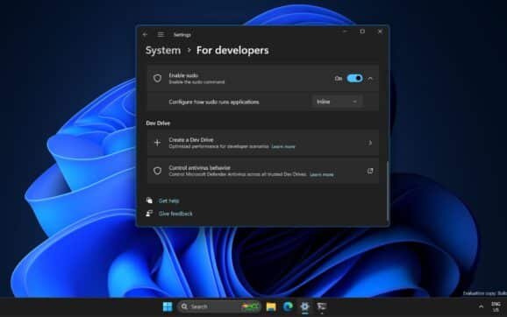
Task: Show hidden icons in system tray
Action: 481,306
